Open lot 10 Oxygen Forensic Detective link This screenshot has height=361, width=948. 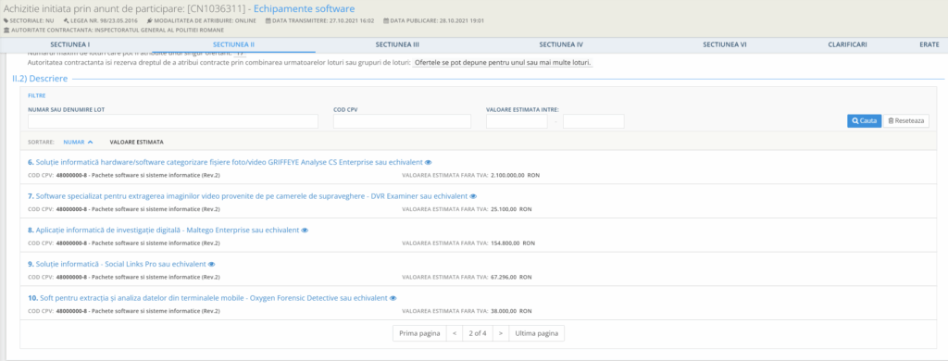[x=207, y=298]
